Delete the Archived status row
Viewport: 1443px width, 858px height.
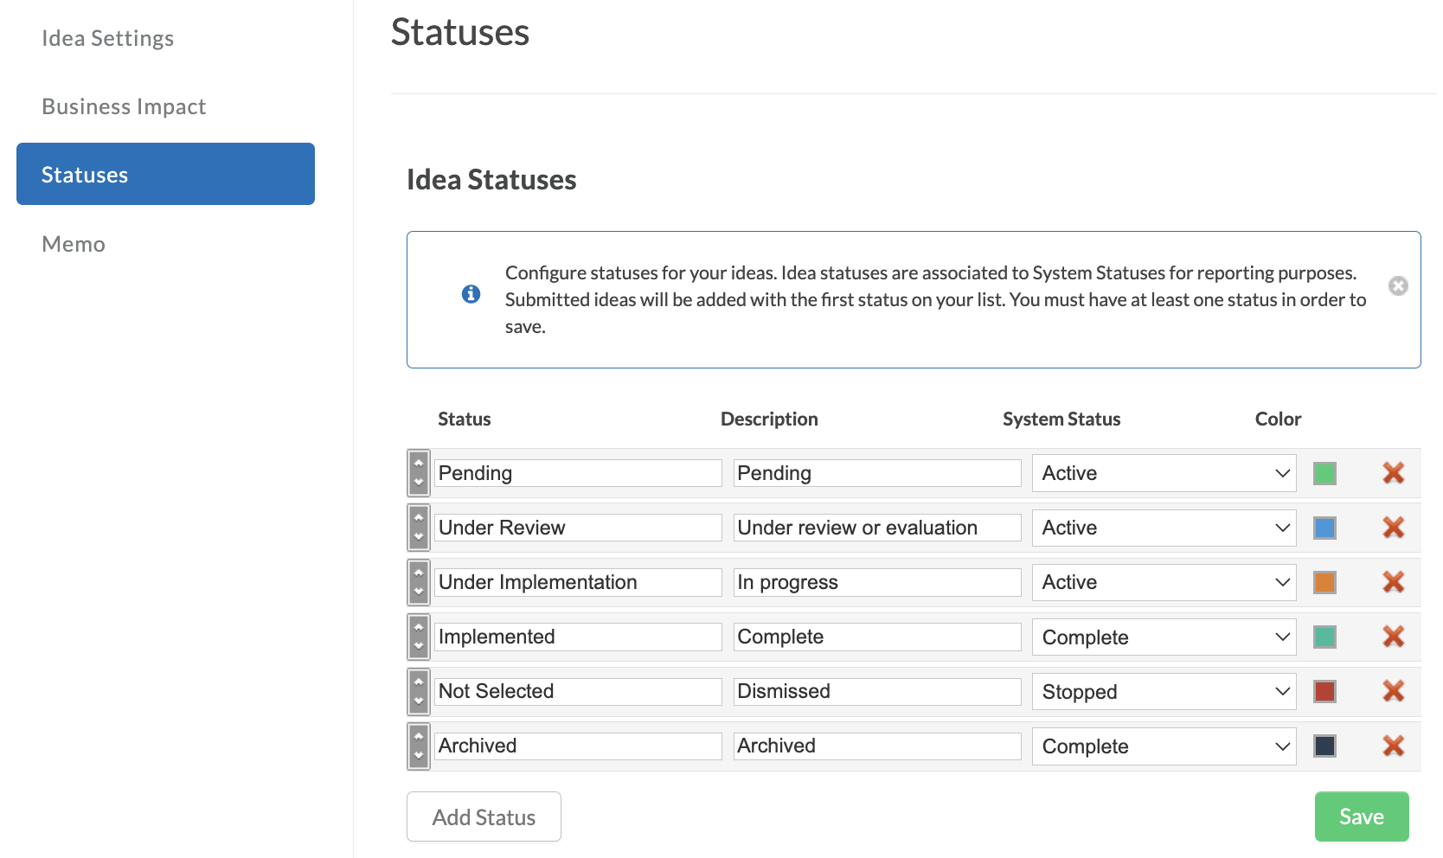coord(1393,746)
